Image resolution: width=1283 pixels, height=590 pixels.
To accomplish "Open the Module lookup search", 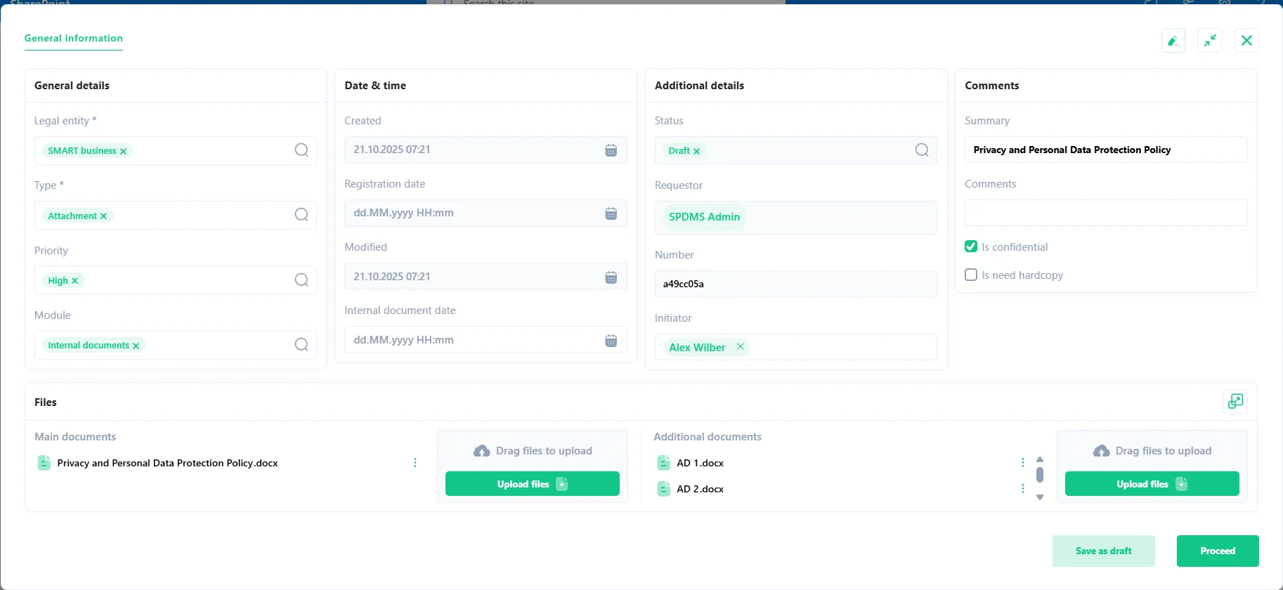I will click(301, 345).
